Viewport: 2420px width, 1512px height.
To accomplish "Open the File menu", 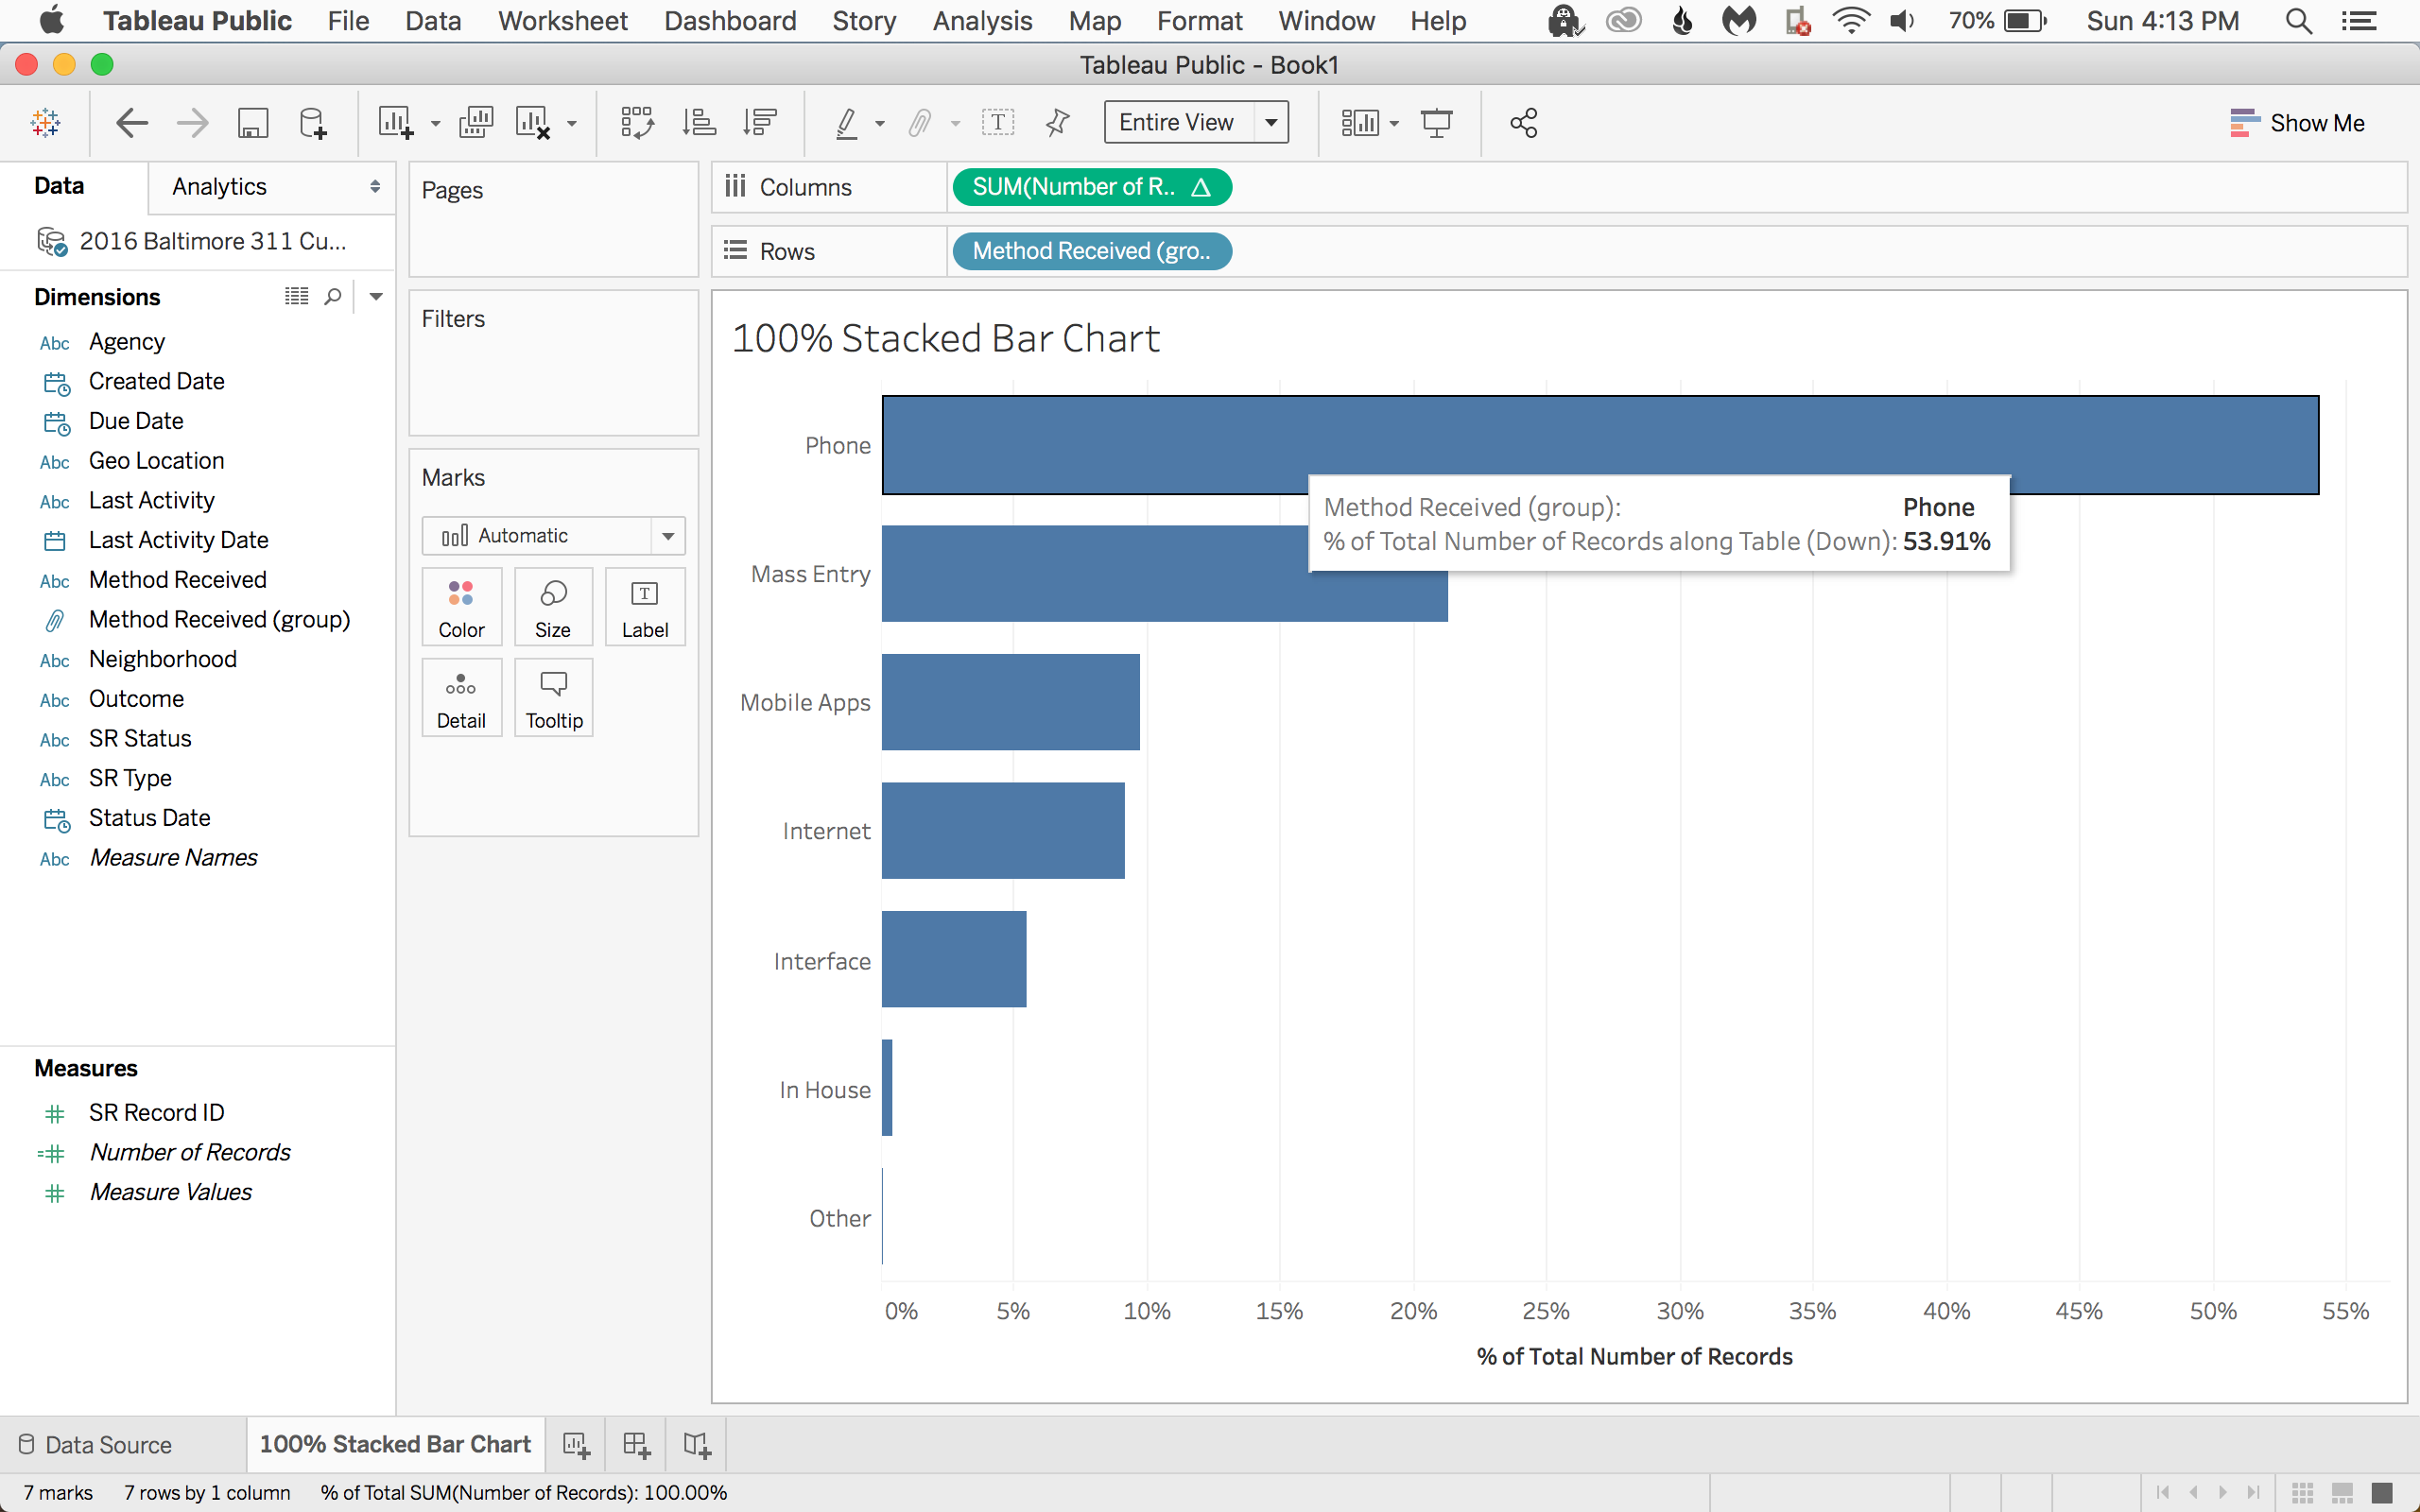I will click(x=348, y=21).
